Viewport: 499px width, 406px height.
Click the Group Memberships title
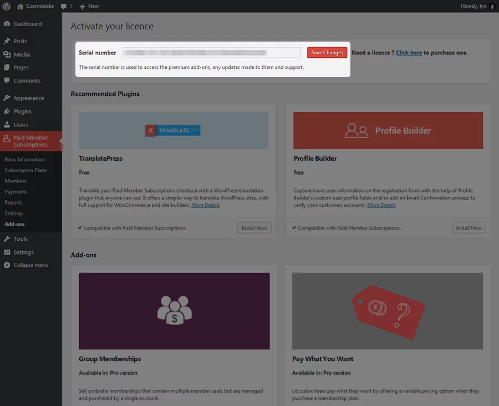click(110, 359)
